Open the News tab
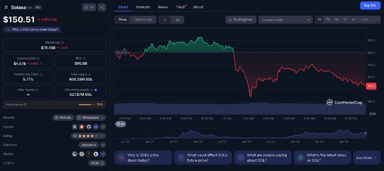This screenshot has height=171, width=384. click(x=163, y=7)
